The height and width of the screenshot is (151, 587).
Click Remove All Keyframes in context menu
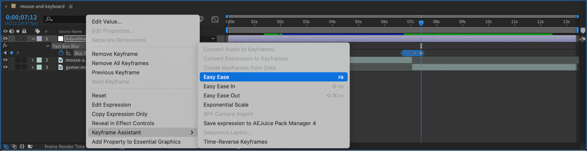(120, 63)
